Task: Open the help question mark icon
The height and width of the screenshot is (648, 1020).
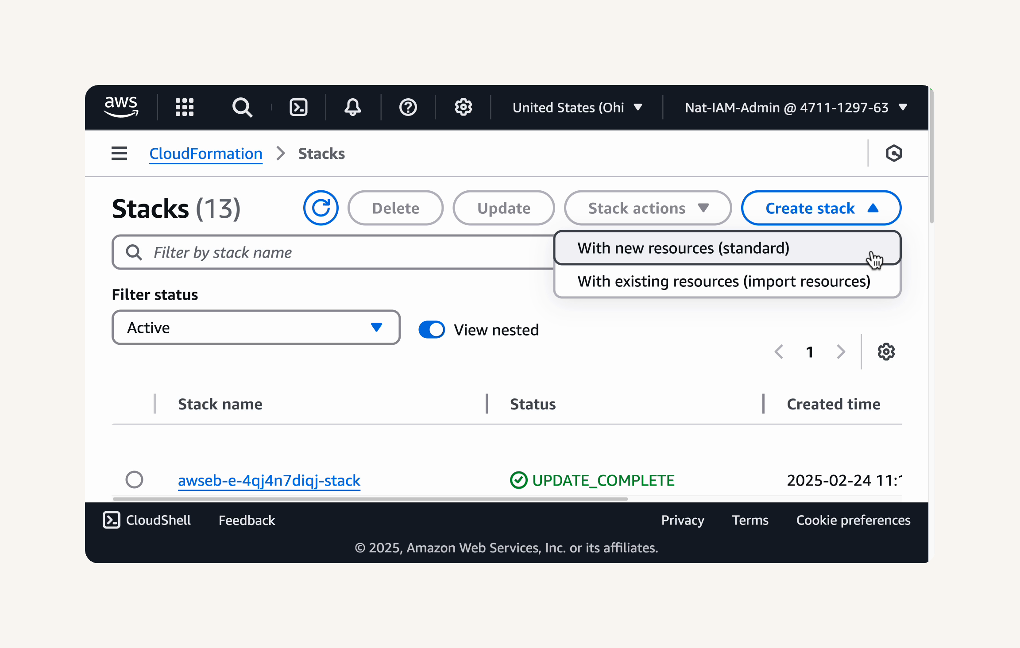Action: [408, 108]
